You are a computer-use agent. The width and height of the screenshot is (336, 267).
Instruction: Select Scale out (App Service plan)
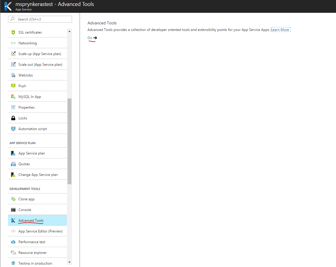click(x=37, y=65)
